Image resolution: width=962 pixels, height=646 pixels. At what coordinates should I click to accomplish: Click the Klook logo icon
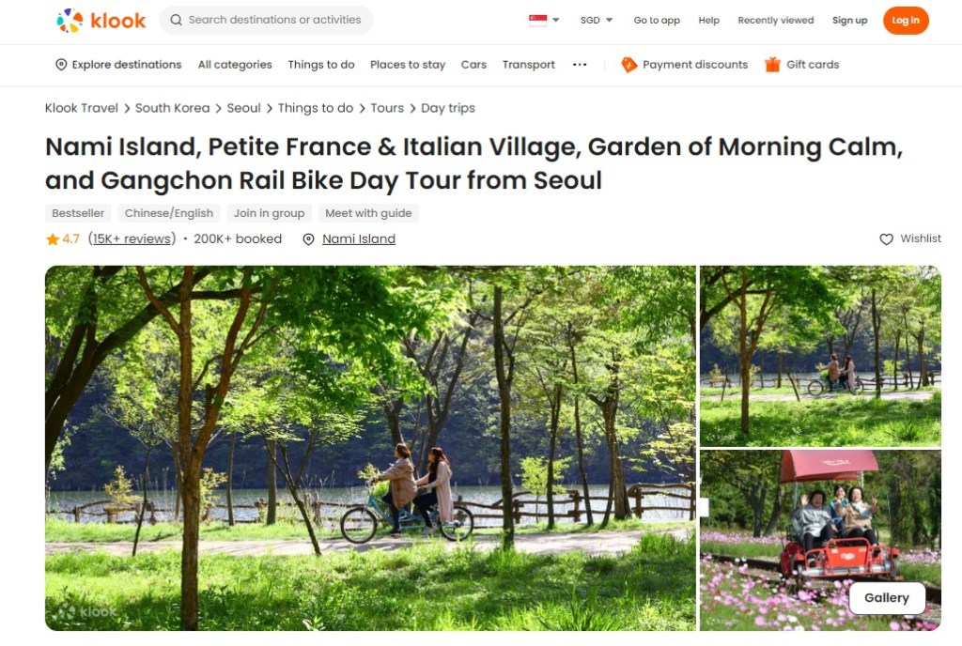coord(70,21)
